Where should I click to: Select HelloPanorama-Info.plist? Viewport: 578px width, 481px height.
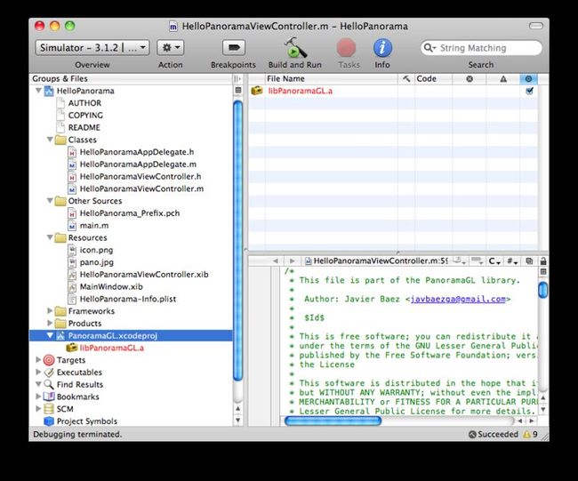[x=128, y=299]
